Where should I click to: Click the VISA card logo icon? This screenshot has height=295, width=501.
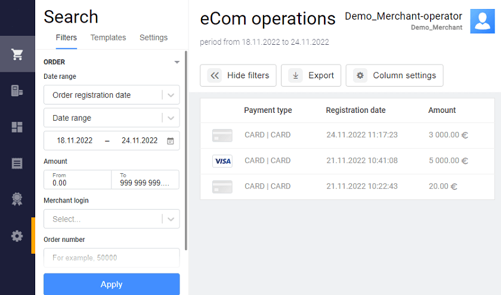[x=222, y=161]
